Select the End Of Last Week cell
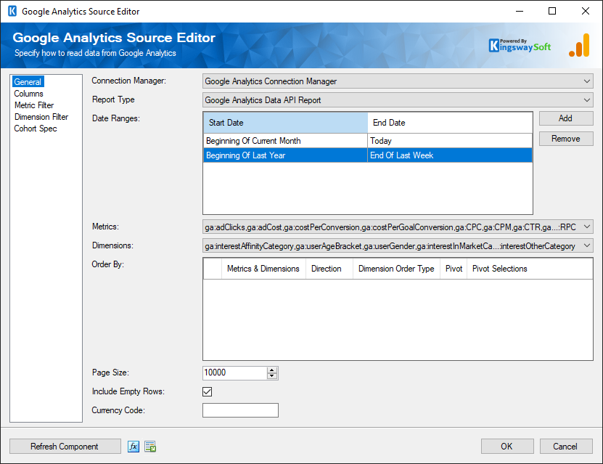603x464 pixels. pos(450,155)
